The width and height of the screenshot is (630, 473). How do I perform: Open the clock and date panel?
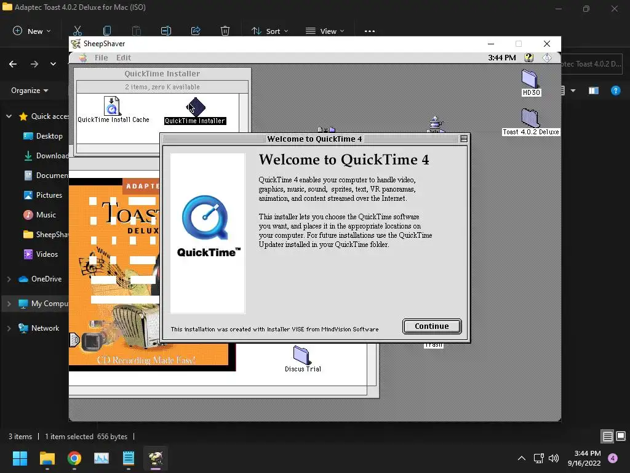pyautogui.click(x=584, y=458)
